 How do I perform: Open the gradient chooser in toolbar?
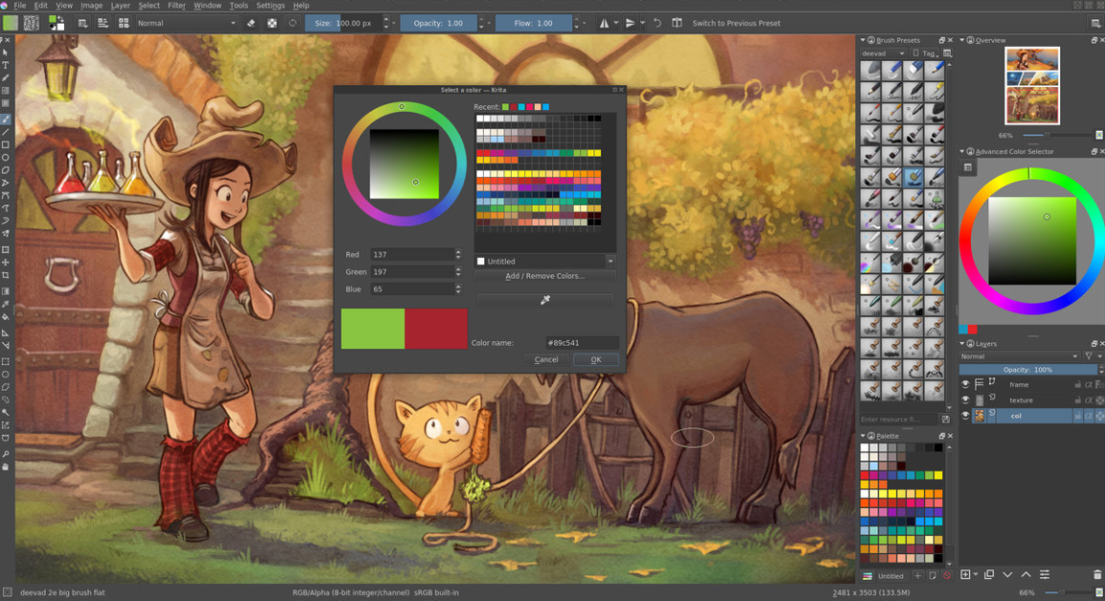tap(11, 23)
